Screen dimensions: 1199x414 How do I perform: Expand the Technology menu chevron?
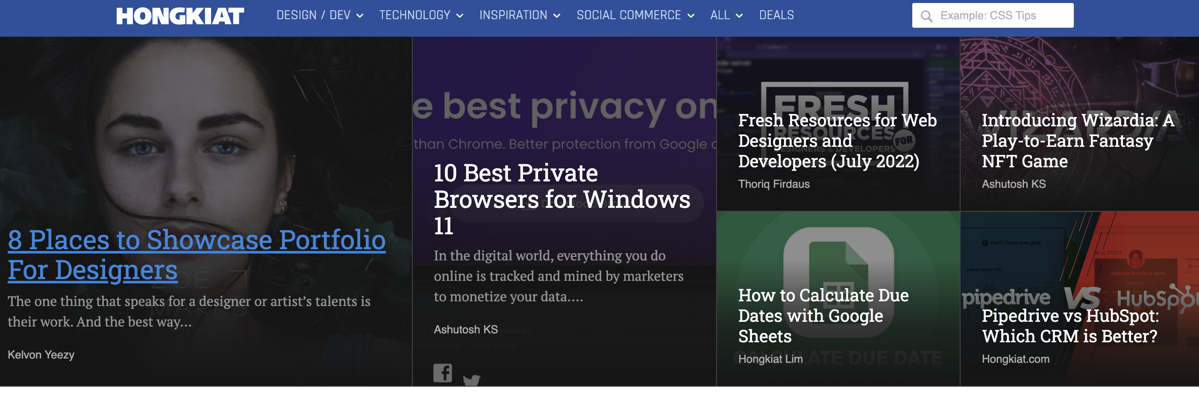point(460,16)
